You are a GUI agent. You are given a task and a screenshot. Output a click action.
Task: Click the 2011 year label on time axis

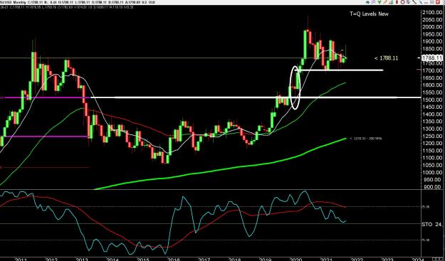(x=21, y=259)
